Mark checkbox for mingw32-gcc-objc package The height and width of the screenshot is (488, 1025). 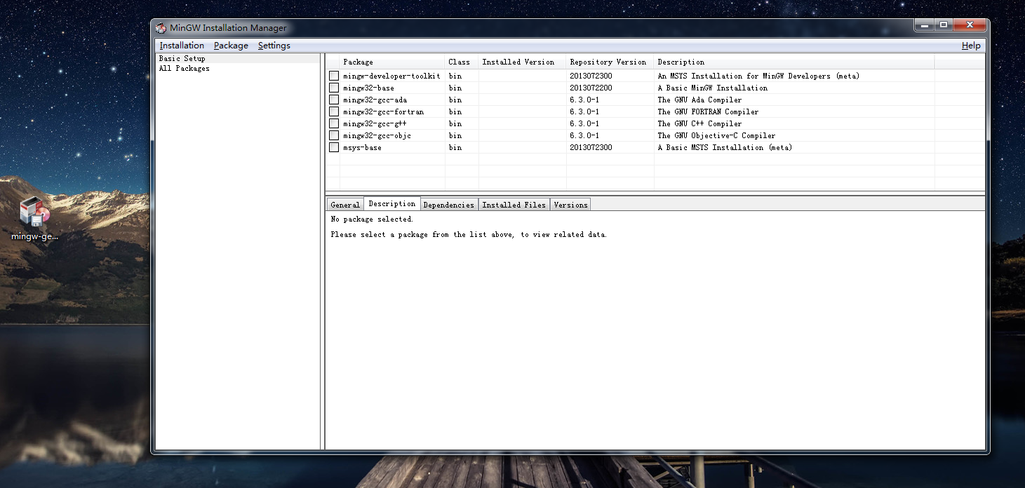(x=334, y=135)
